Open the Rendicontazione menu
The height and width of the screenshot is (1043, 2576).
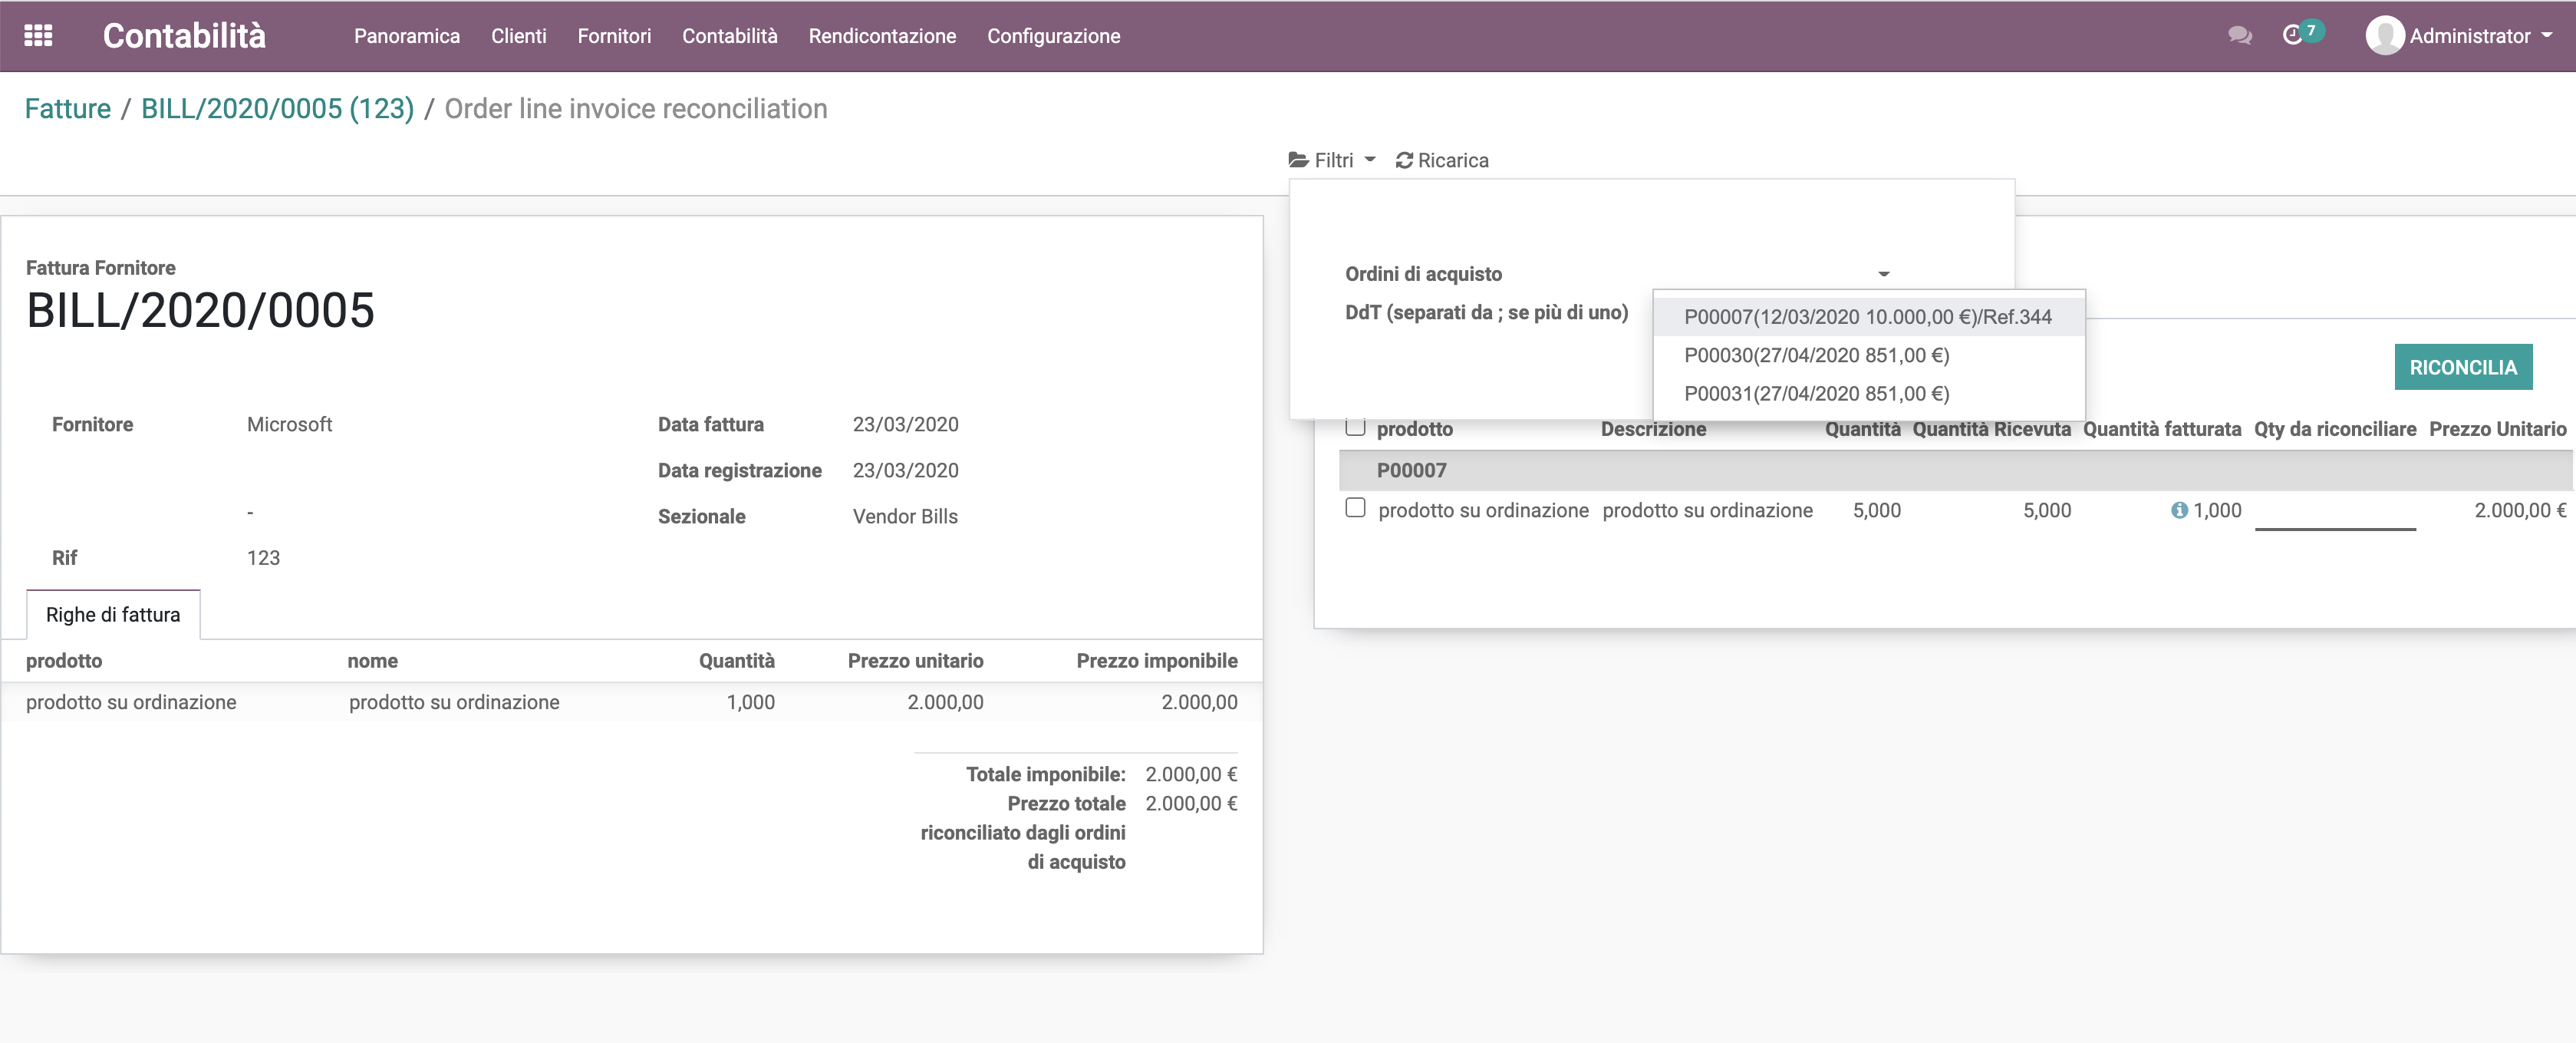coord(882,36)
